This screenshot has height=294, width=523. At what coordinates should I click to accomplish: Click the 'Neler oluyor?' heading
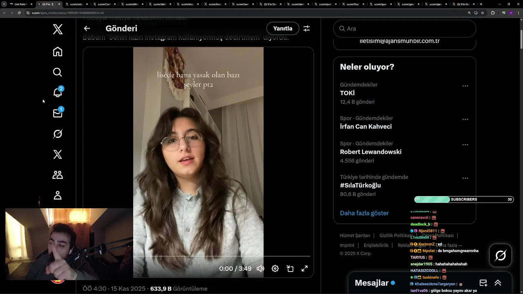pyautogui.click(x=367, y=67)
